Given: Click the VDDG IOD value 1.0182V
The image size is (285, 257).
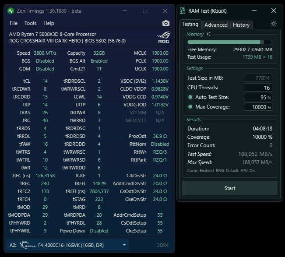Looking at the screenshot, I should [x=160, y=105].
